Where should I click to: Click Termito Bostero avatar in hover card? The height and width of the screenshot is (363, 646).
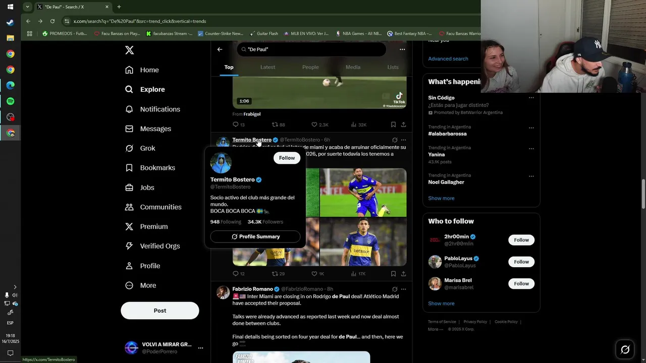pyautogui.click(x=221, y=162)
